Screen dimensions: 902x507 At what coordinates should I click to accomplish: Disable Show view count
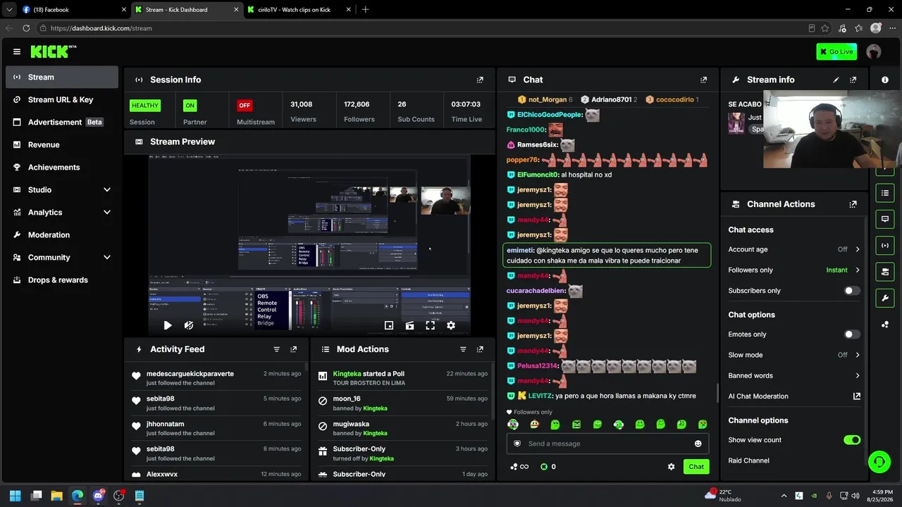coord(852,440)
